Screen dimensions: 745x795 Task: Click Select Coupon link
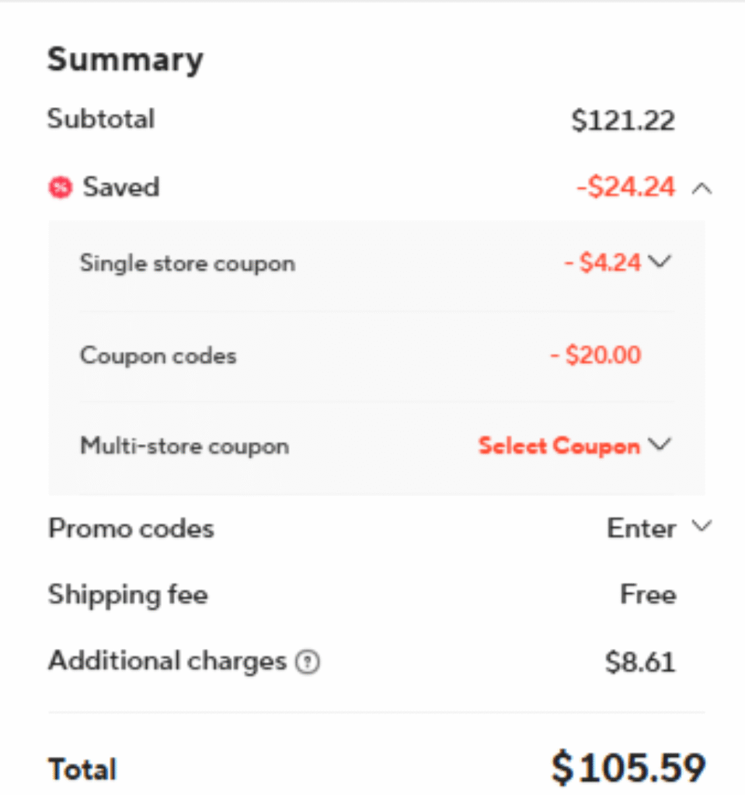coord(559,446)
